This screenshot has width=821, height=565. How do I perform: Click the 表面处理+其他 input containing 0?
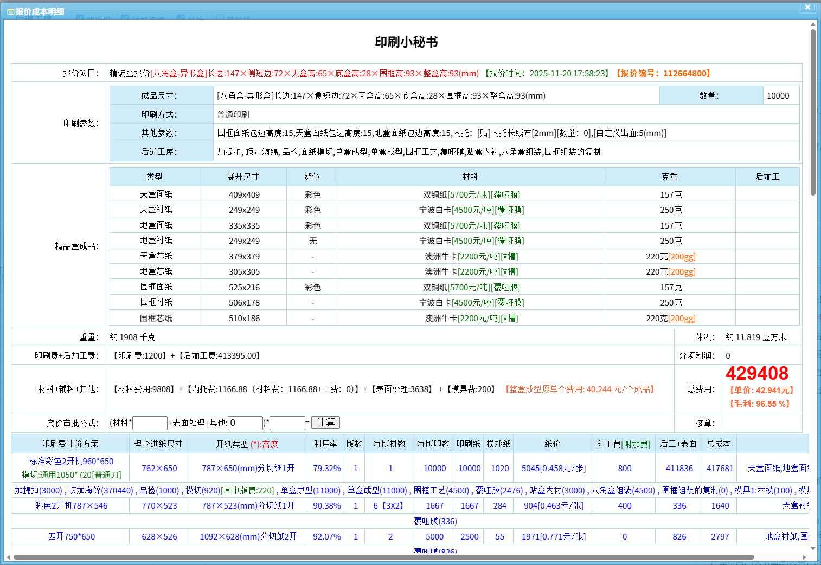(x=246, y=423)
